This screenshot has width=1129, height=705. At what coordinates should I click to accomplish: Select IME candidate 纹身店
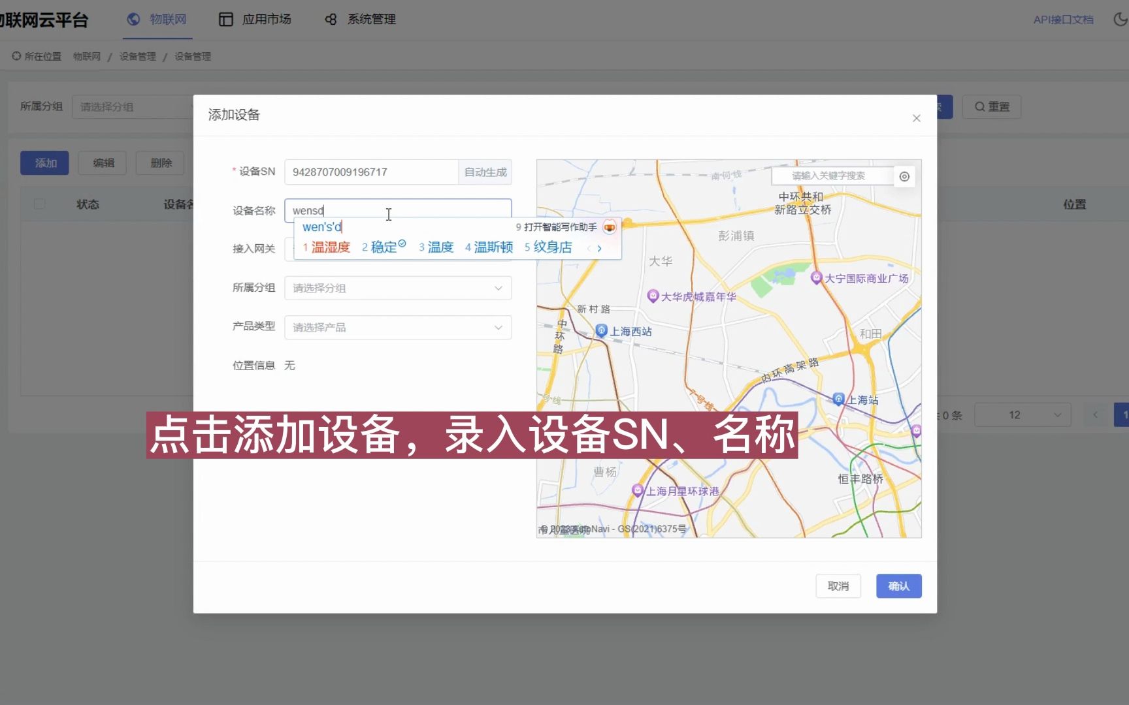tap(548, 247)
